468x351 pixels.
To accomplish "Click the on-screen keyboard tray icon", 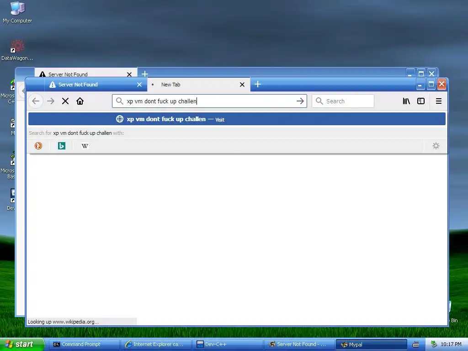I will [416, 345].
